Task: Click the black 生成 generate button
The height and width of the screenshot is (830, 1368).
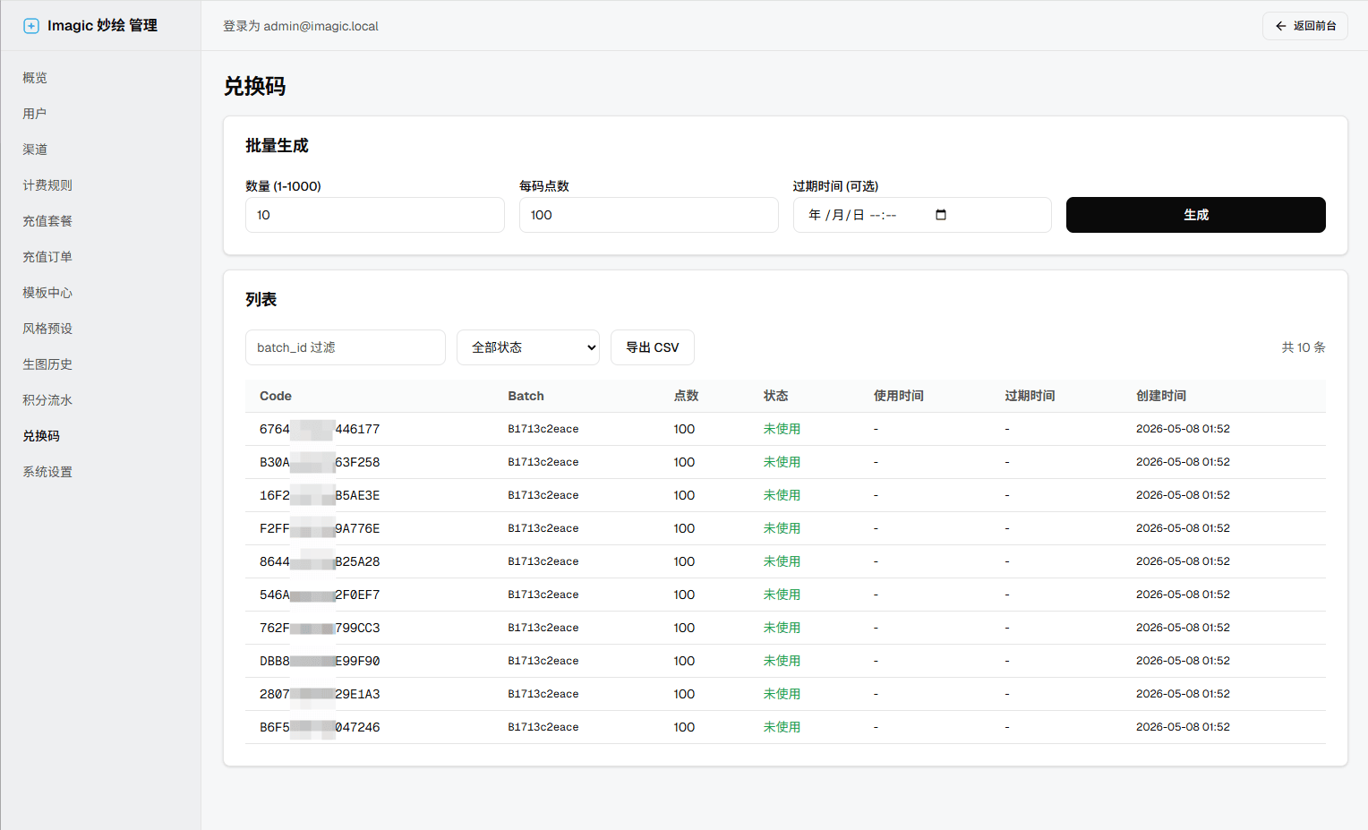Action: pyautogui.click(x=1195, y=215)
